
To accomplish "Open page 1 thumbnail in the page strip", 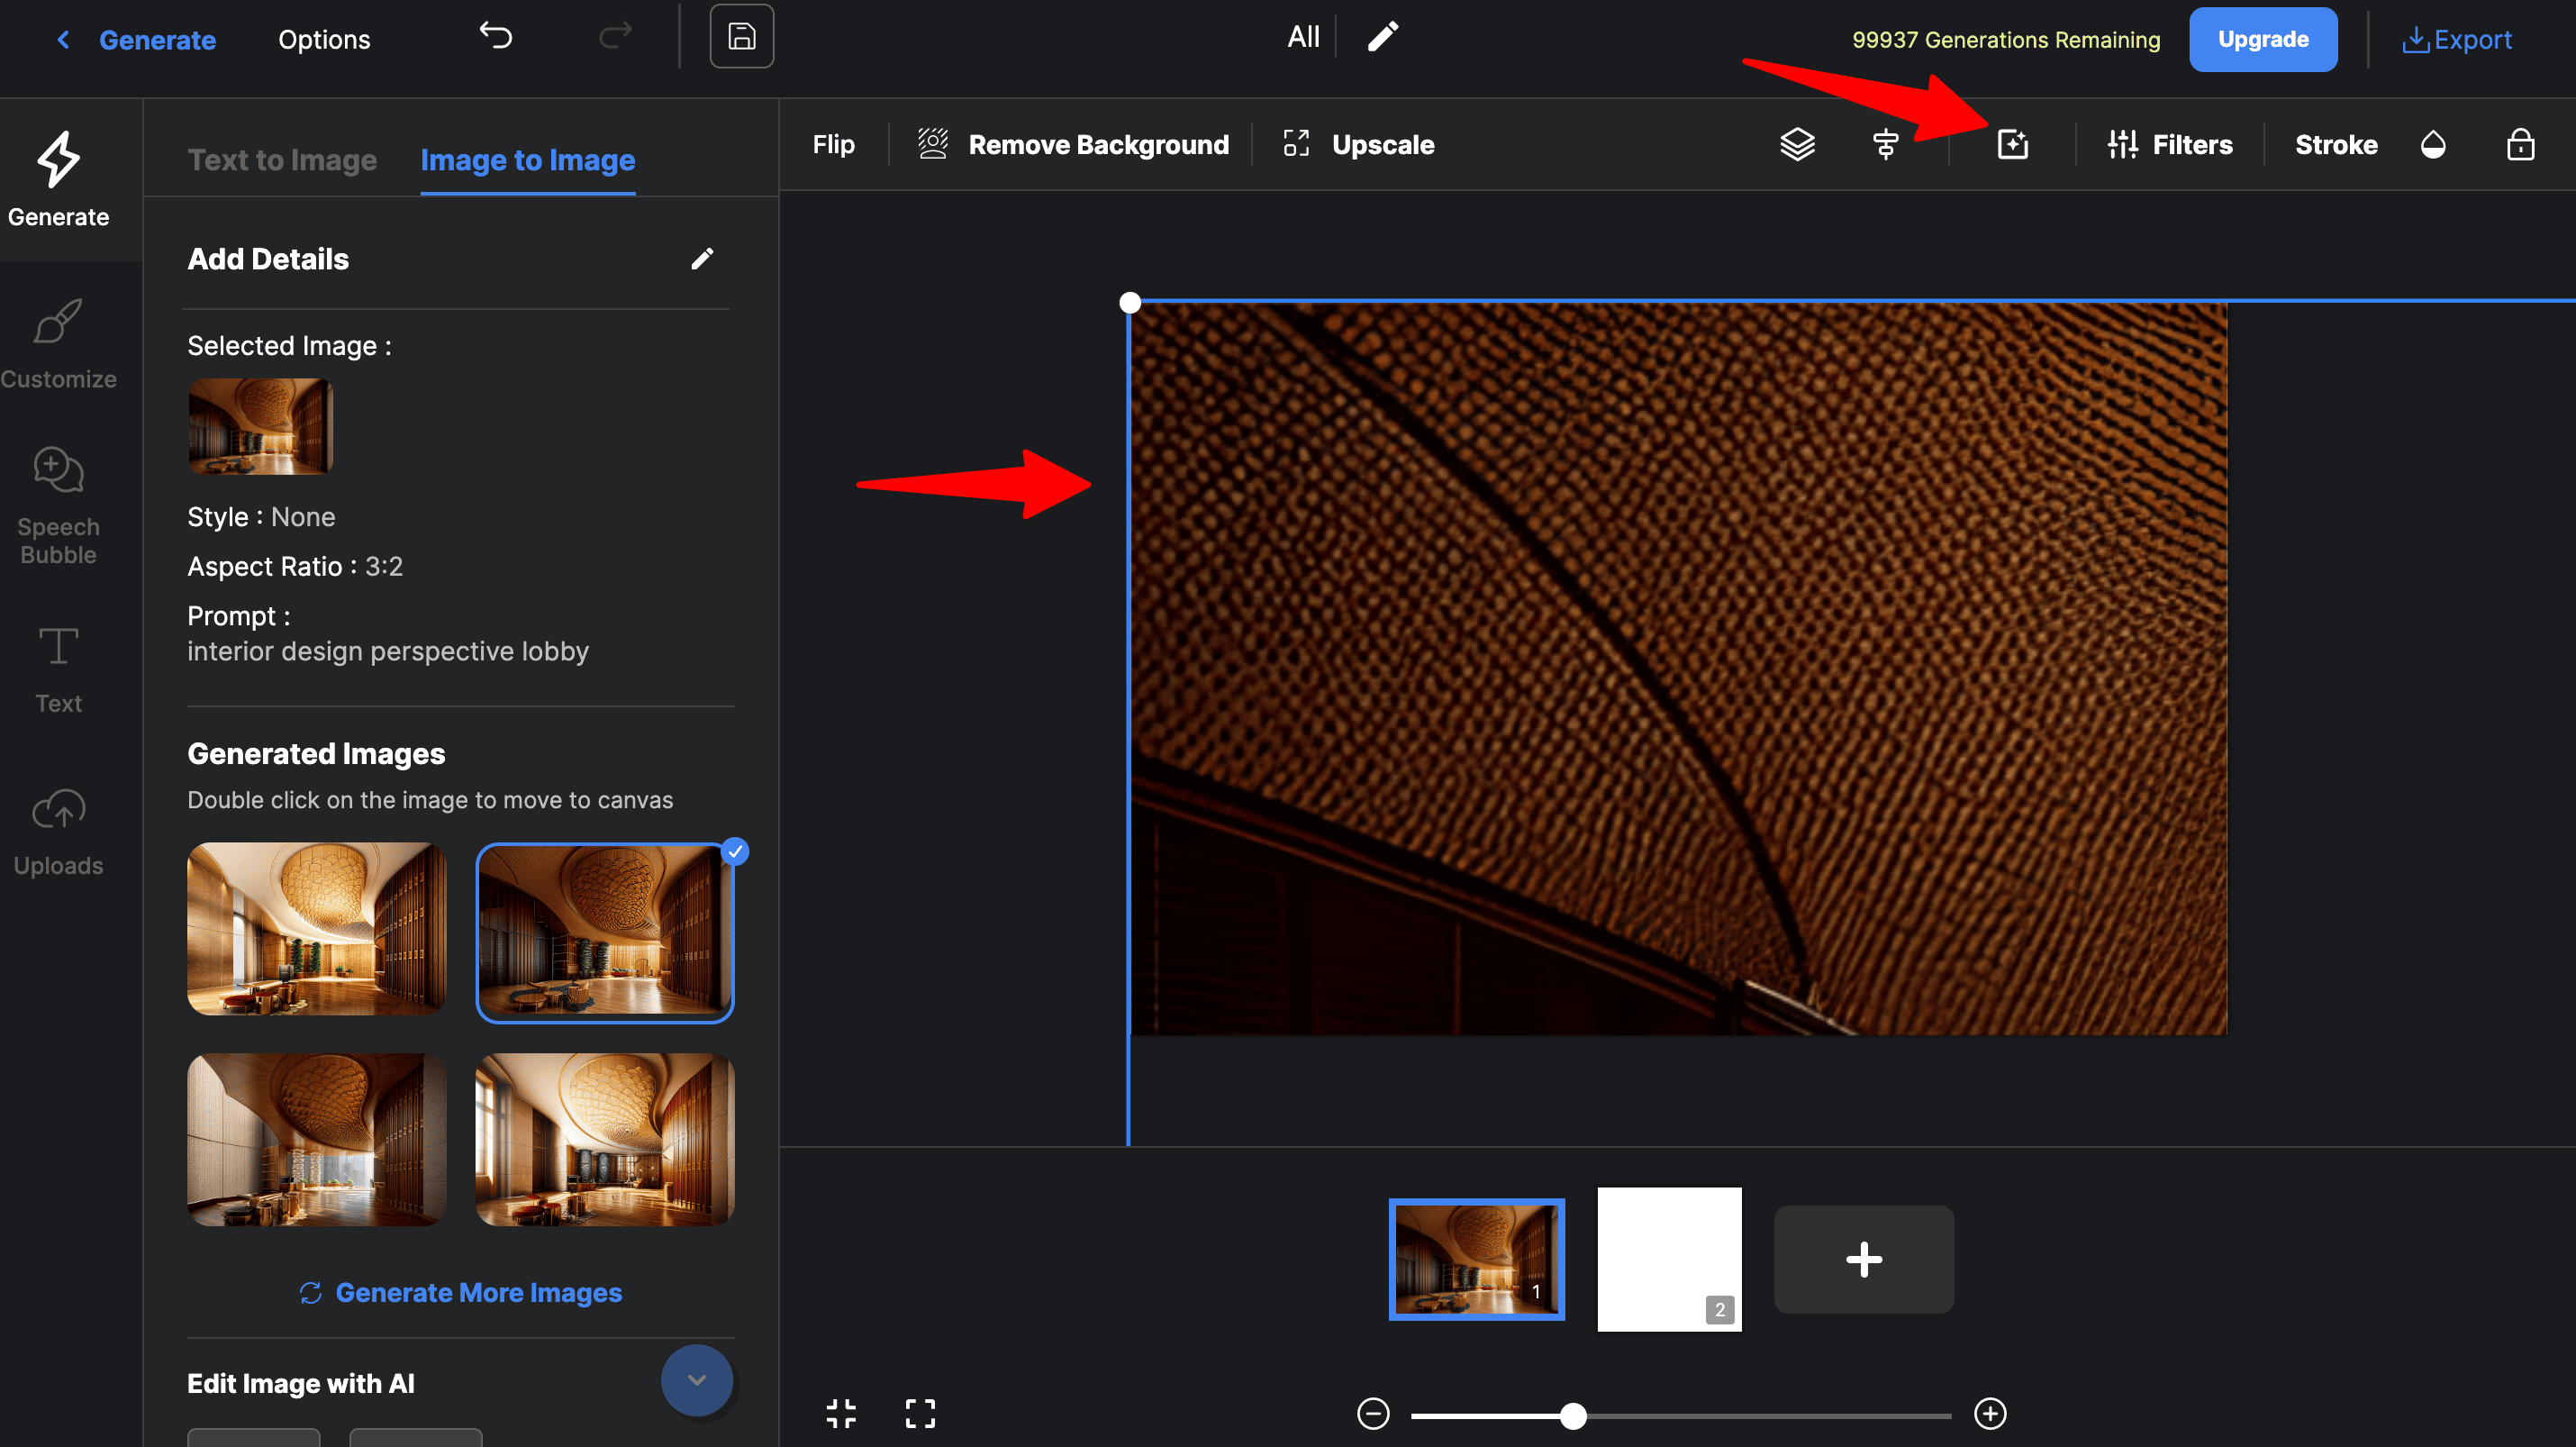I will [x=1476, y=1259].
